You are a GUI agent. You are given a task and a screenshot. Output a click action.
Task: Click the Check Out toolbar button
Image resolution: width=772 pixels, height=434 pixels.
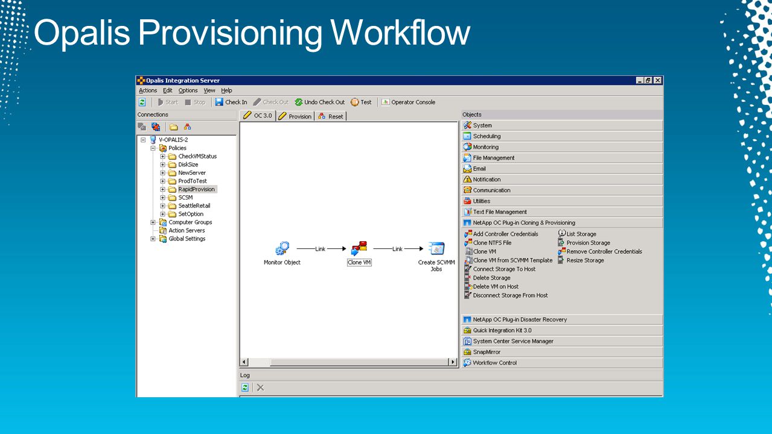270,102
